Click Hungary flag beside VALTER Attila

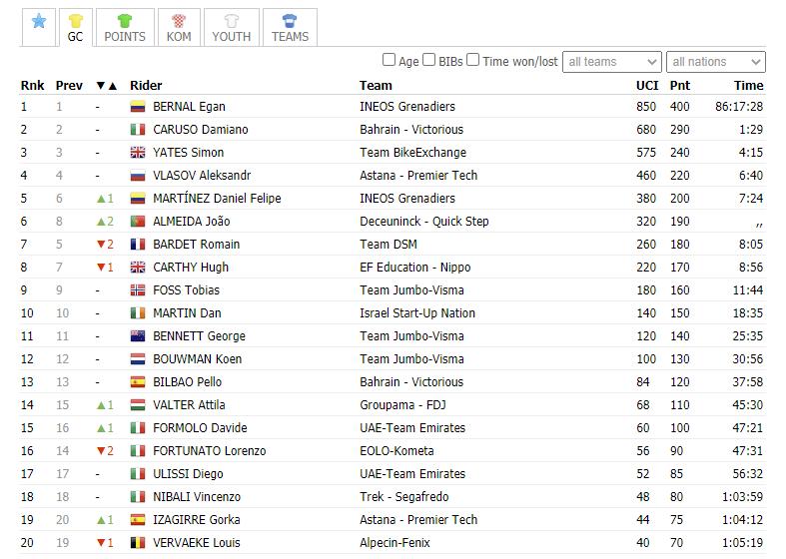tap(138, 405)
